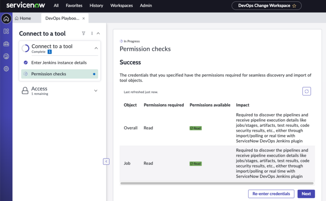Open the History menu

click(96, 6)
